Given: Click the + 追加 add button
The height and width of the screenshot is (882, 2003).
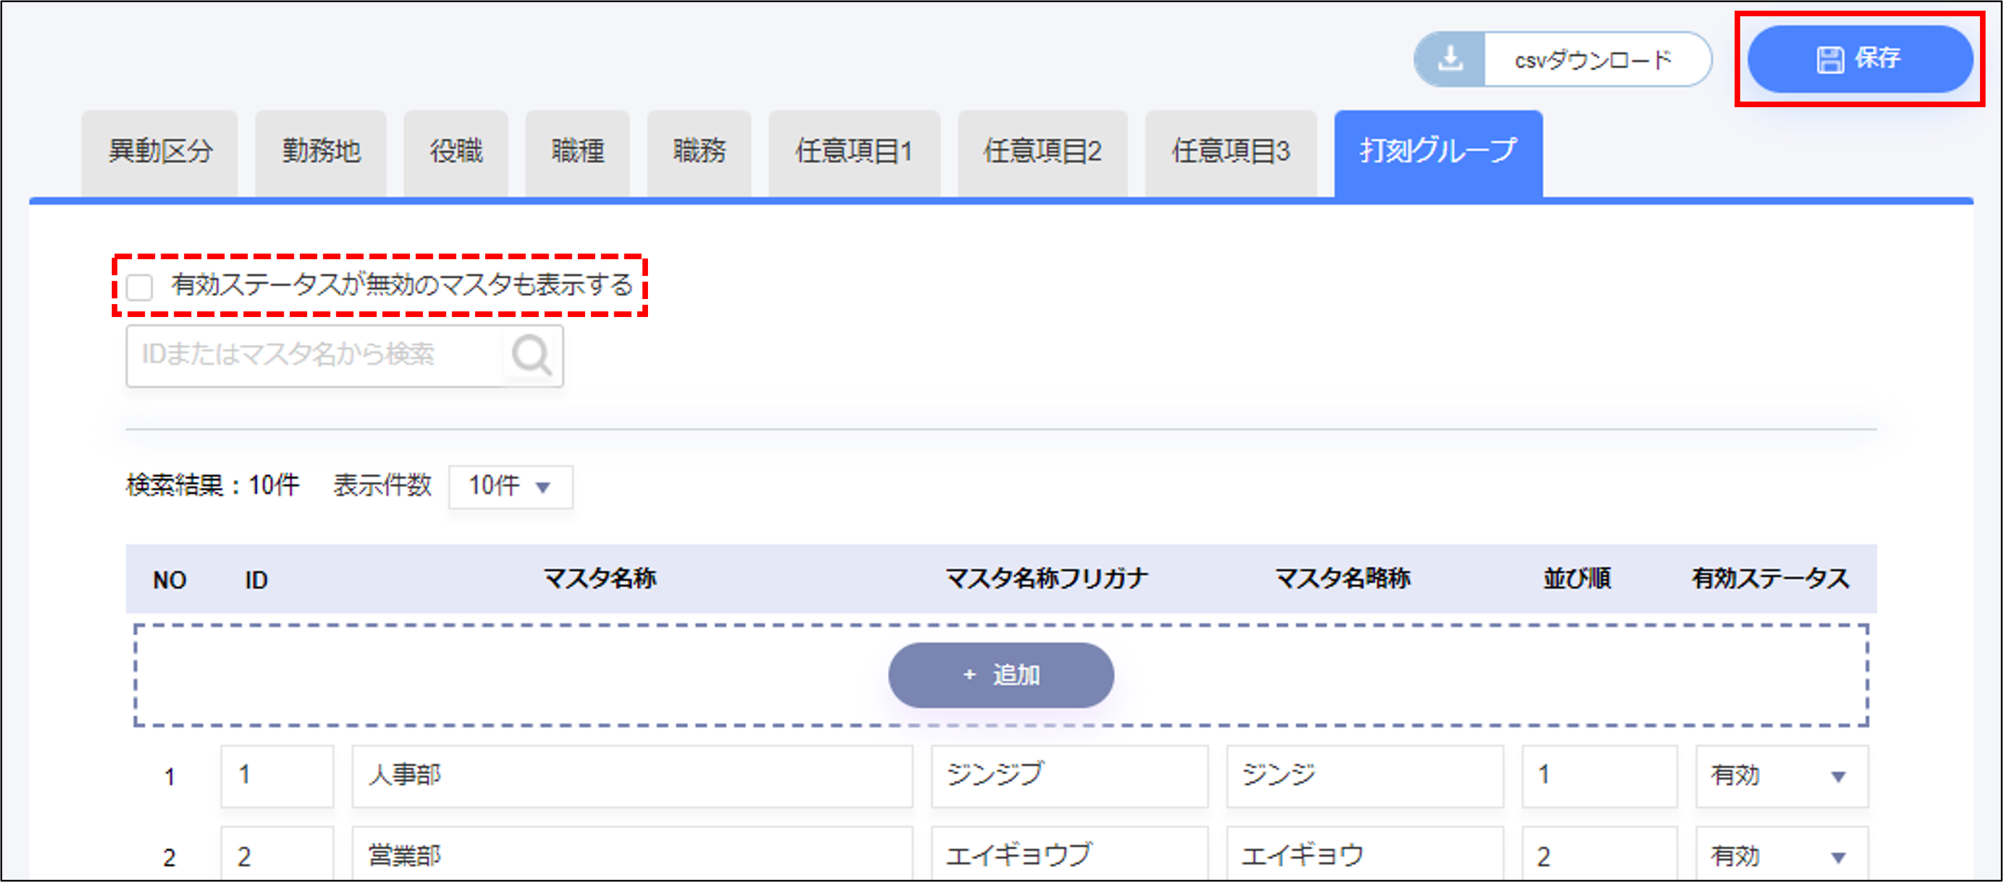Looking at the screenshot, I should 1001,674.
